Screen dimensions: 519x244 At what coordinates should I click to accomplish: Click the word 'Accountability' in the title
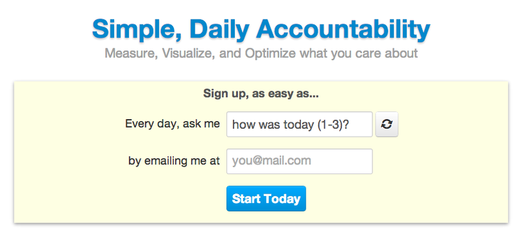pyautogui.click(x=343, y=29)
